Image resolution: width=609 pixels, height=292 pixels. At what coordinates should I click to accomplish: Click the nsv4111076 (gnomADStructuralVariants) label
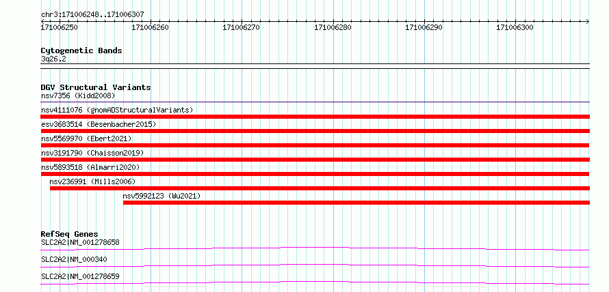pos(117,110)
